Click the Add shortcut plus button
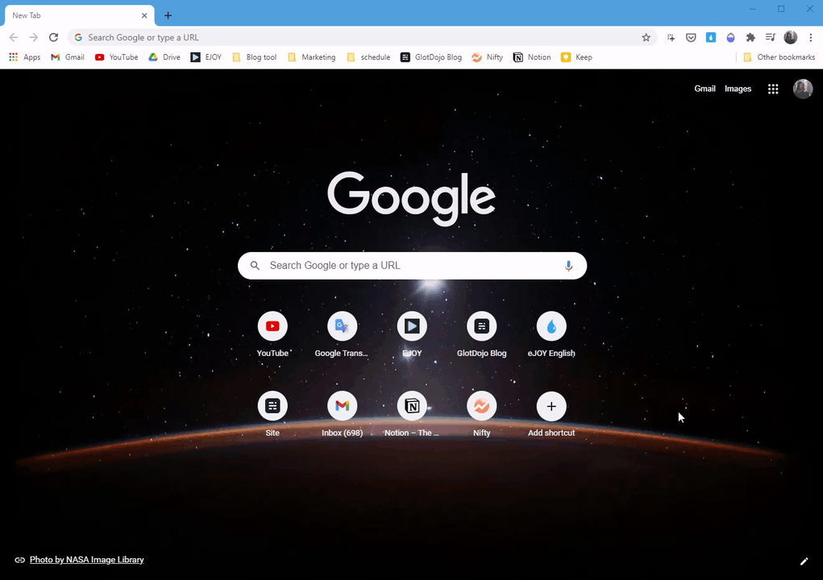The image size is (823, 580). (551, 406)
